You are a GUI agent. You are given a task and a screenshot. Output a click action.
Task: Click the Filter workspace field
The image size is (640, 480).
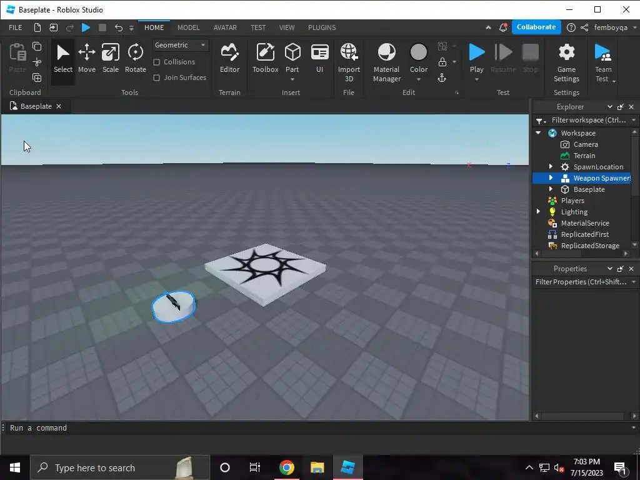click(588, 120)
